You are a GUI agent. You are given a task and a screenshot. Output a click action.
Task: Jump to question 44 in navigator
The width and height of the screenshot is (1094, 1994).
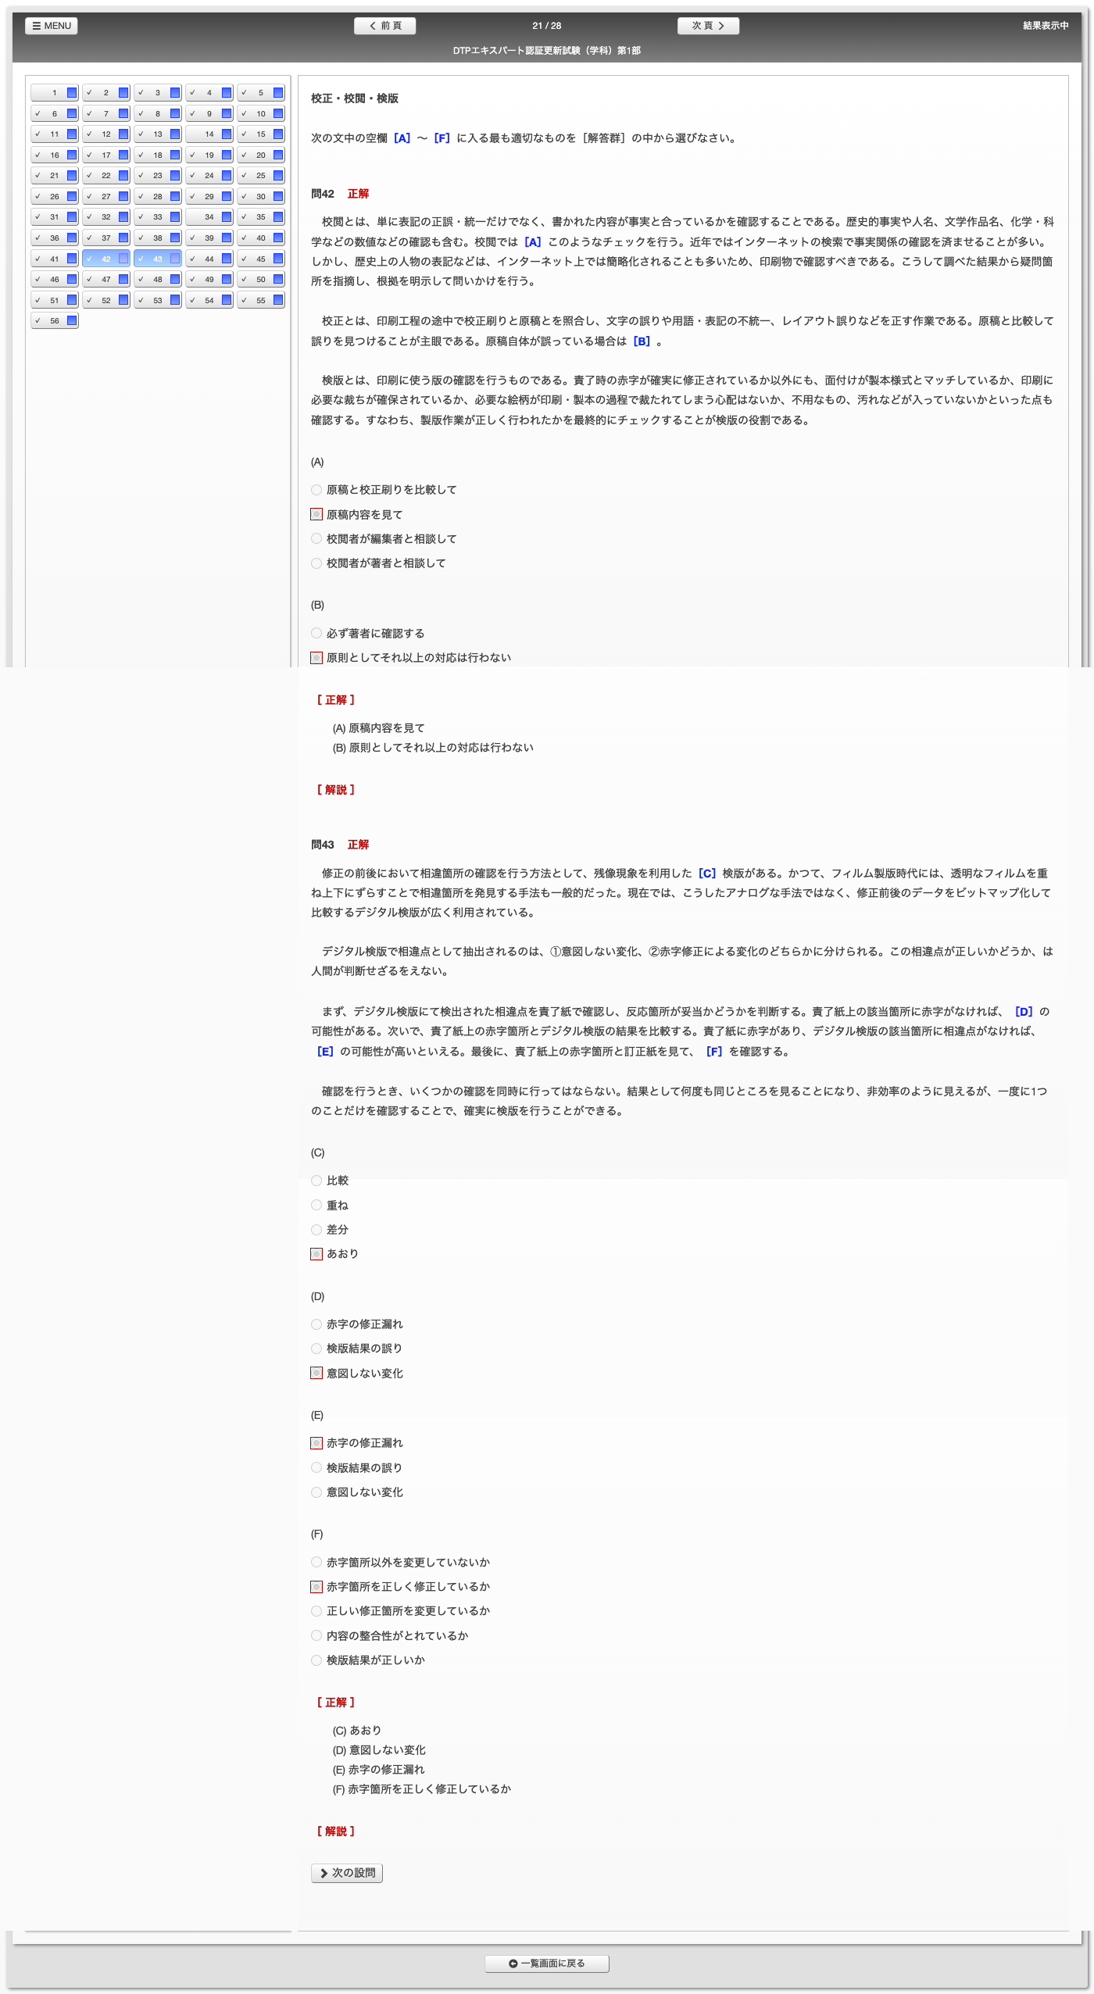(x=209, y=259)
